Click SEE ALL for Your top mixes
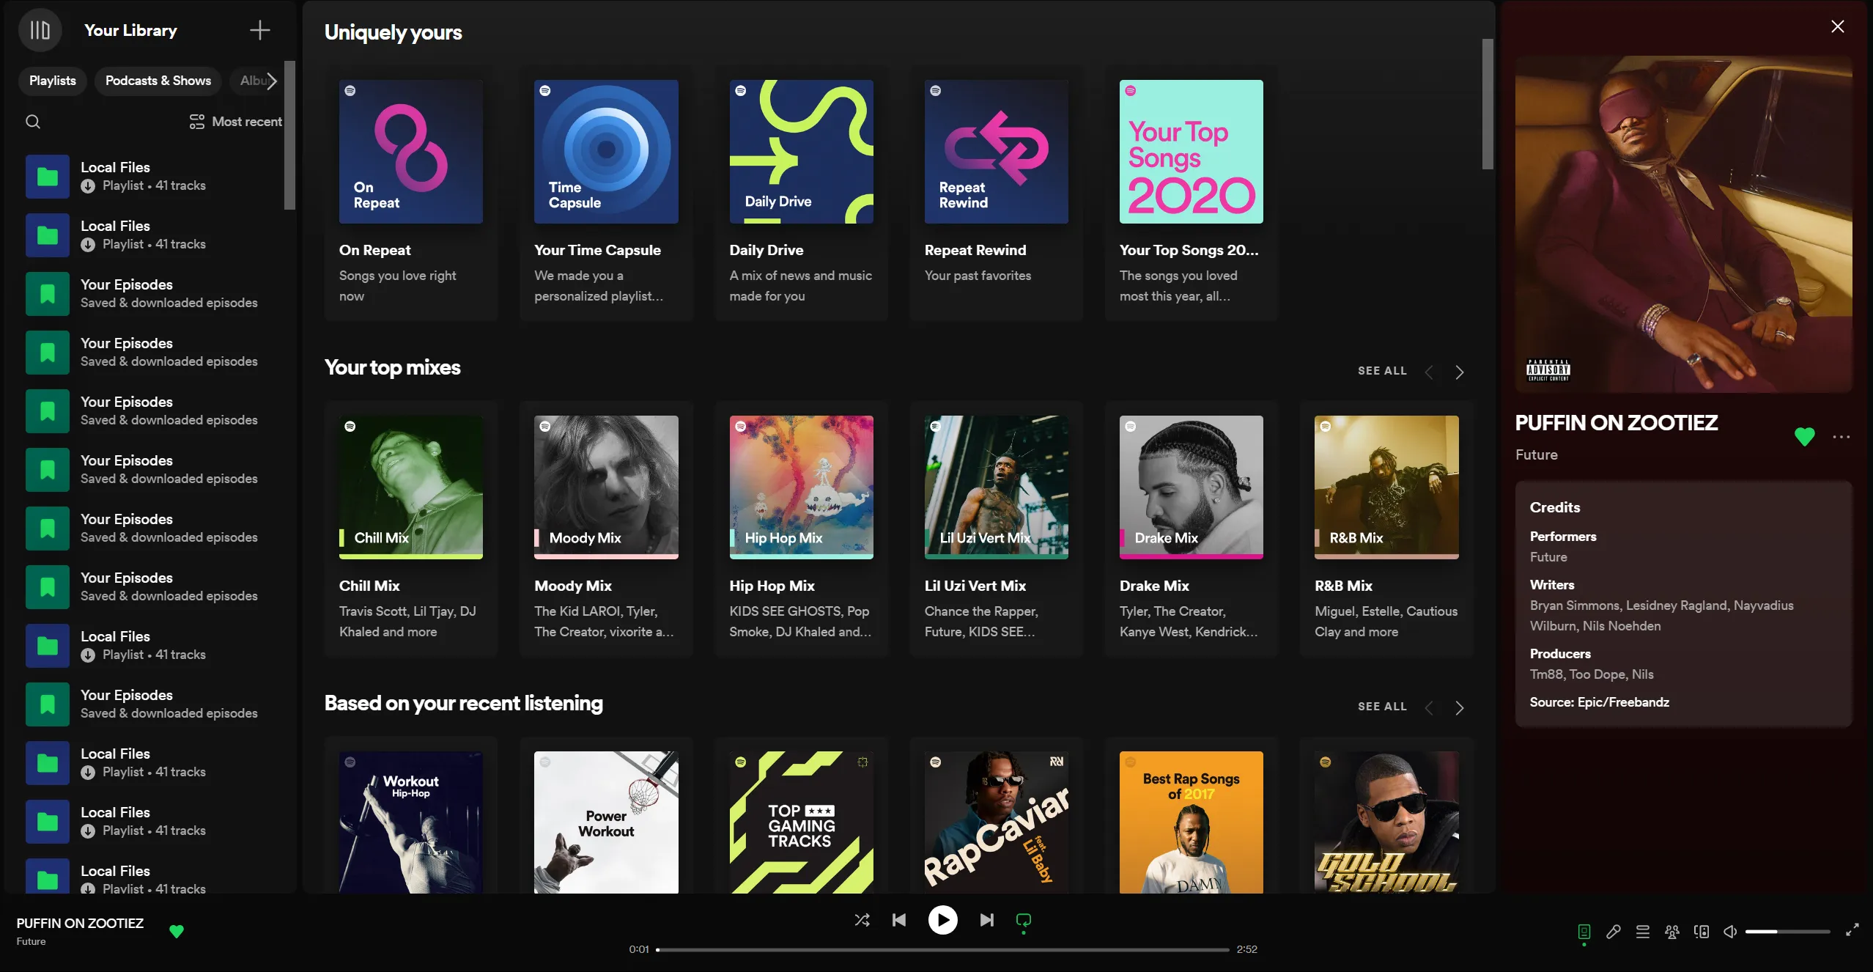 (1381, 371)
